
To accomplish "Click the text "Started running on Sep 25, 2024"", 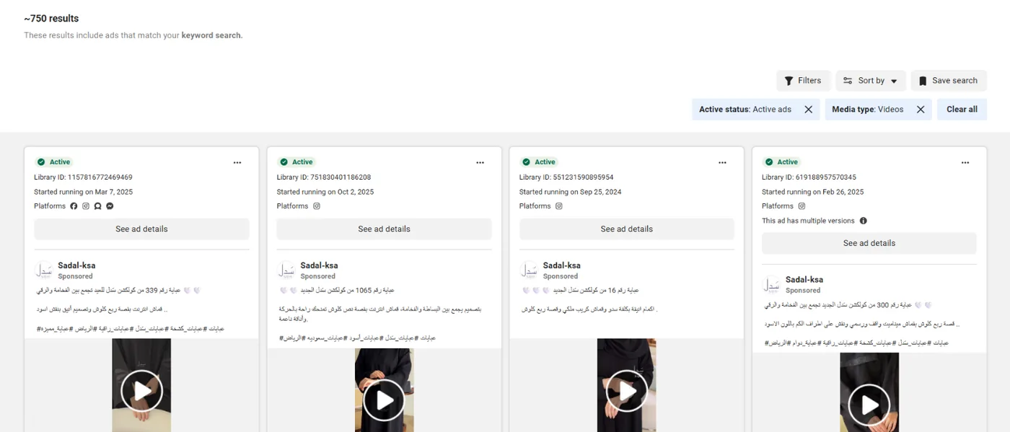I will [x=570, y=192].
